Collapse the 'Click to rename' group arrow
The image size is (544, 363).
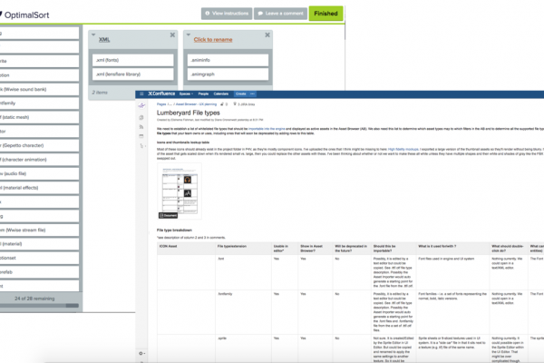point(189,34)
